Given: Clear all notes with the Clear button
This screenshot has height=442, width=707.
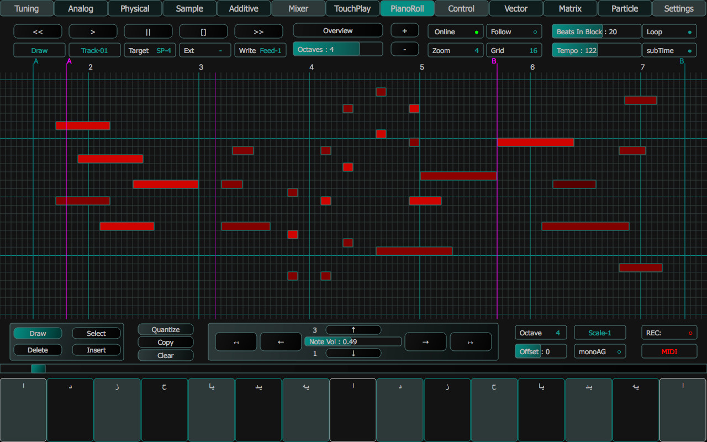Looking at the screenshot, I should coord(165,355).
